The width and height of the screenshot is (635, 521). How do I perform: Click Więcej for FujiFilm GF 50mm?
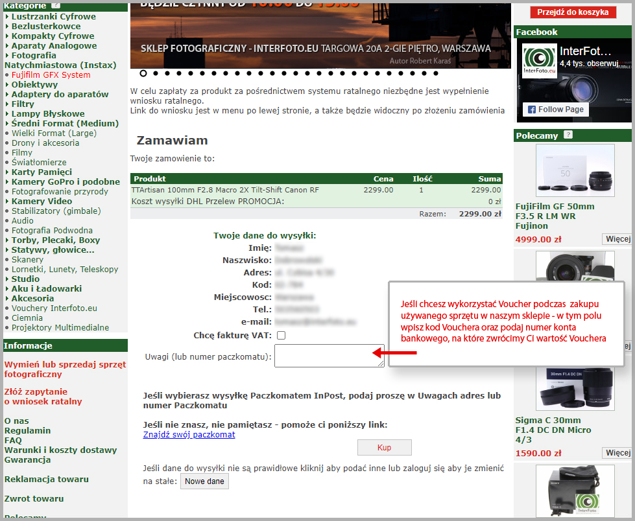click(617, 239)
